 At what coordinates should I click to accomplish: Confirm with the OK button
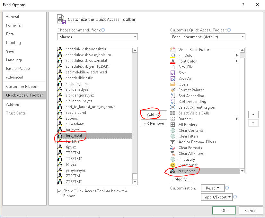point(224,210)
